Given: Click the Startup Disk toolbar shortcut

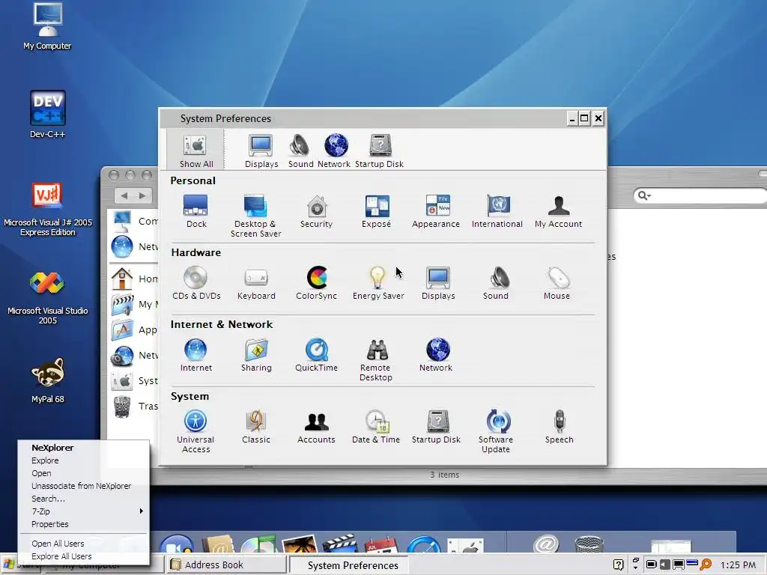Looking at the screenshot, I should pyautogui.click(x=379, y=150).
